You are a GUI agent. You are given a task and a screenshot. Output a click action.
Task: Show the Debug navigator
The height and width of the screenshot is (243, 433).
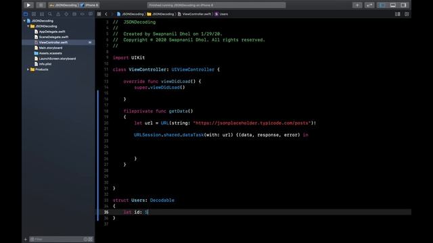coord(74,13)
